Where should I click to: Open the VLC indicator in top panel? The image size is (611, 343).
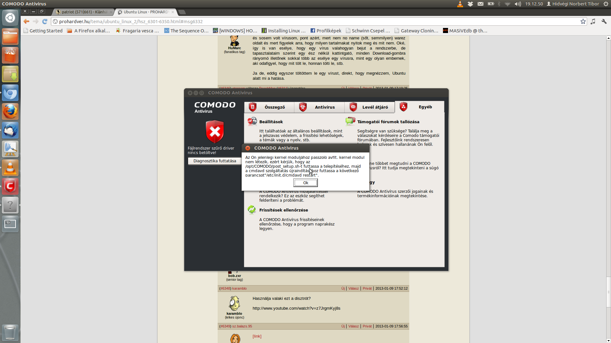460,4
